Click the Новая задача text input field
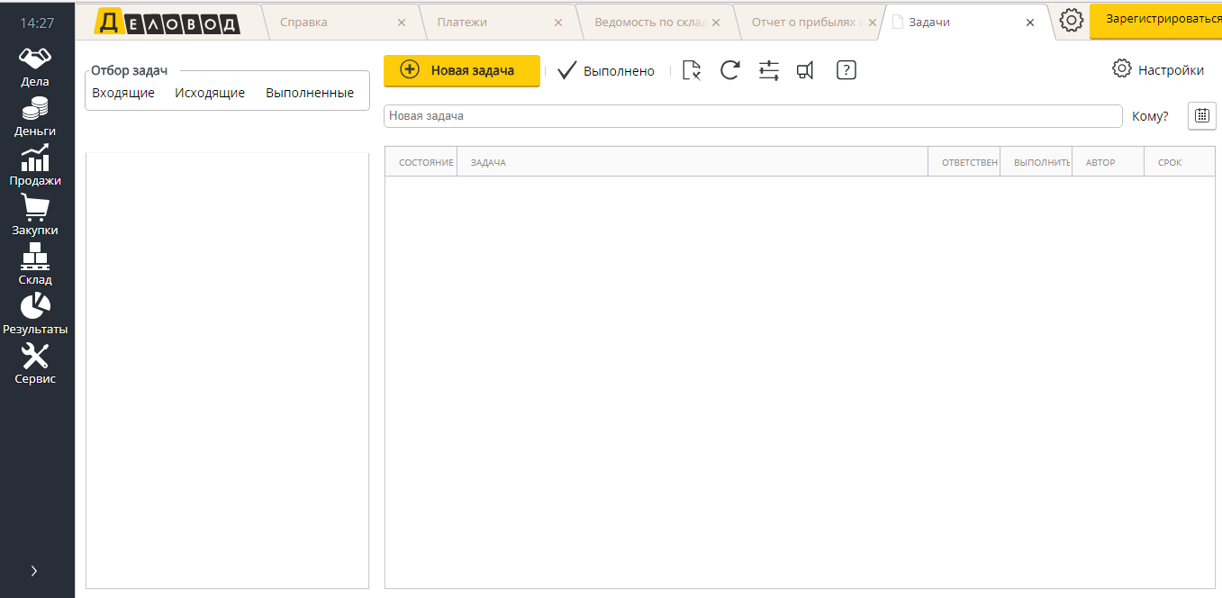Viewport: 1222px width, 598px height. [753, 116]
